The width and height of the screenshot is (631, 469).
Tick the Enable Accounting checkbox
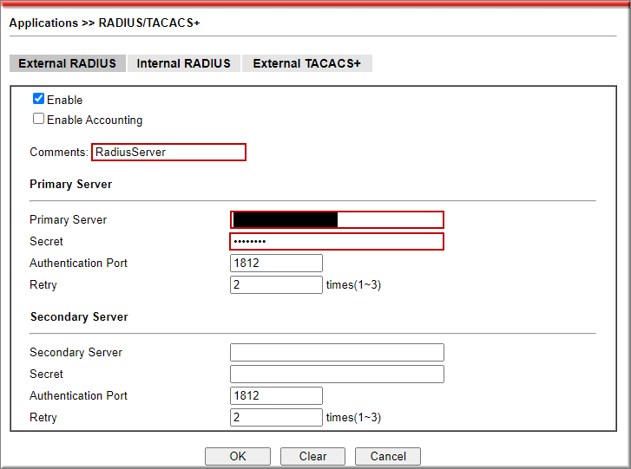(x=38, y=119)
